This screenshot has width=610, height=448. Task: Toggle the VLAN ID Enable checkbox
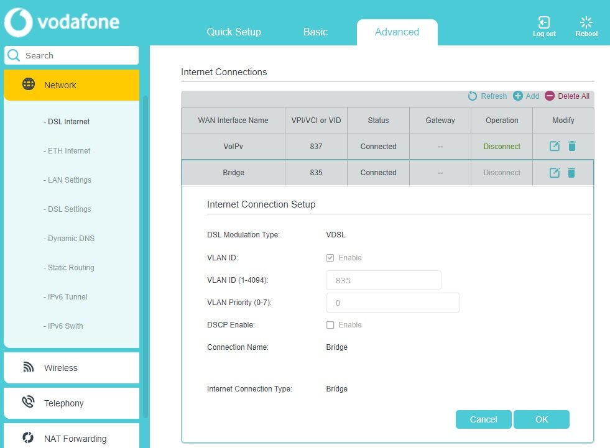(330, 258)
